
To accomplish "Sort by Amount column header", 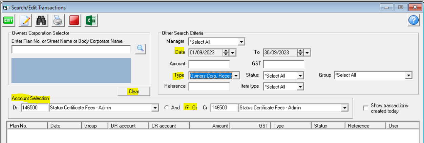I will click(210, 126).
